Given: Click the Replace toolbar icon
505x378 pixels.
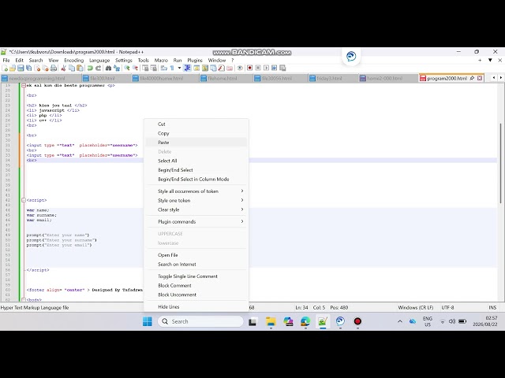Looking at the screenshot, I should tap(117, 69).
